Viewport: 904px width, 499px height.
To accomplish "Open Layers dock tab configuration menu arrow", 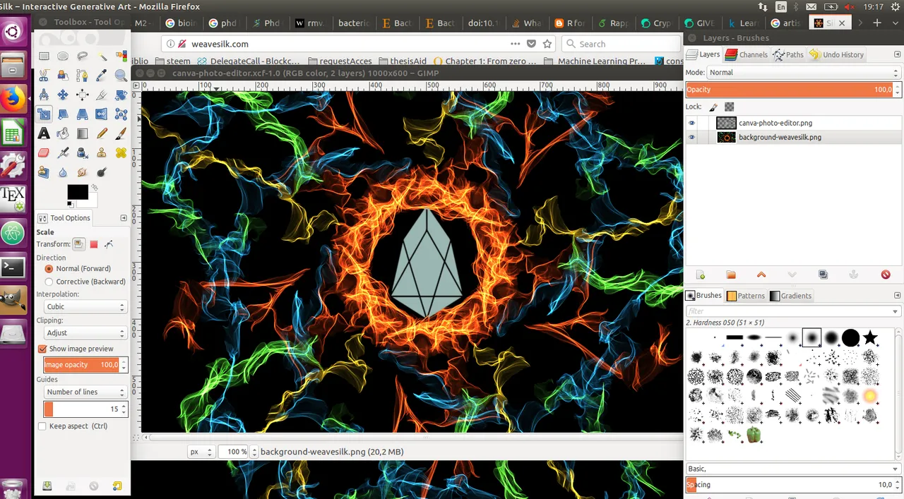I will [x=898, y=54].
